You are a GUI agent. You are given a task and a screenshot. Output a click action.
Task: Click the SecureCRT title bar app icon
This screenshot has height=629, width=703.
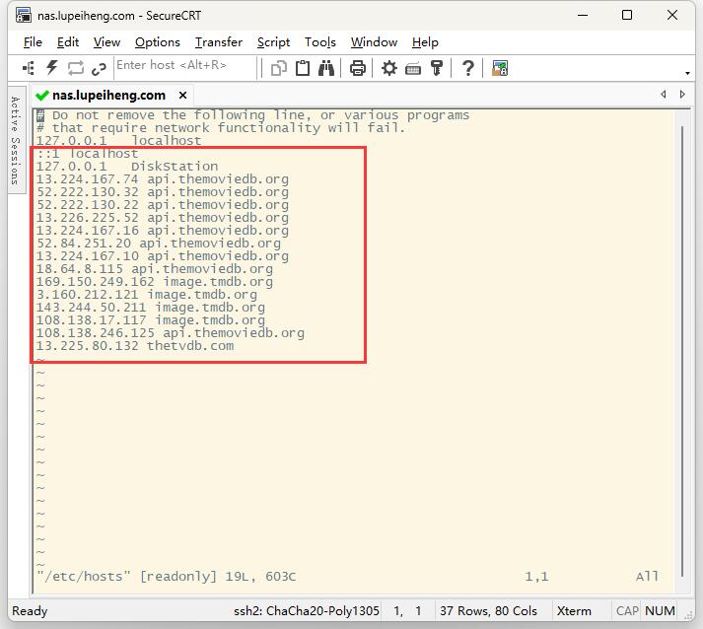[x=24, y=15]
